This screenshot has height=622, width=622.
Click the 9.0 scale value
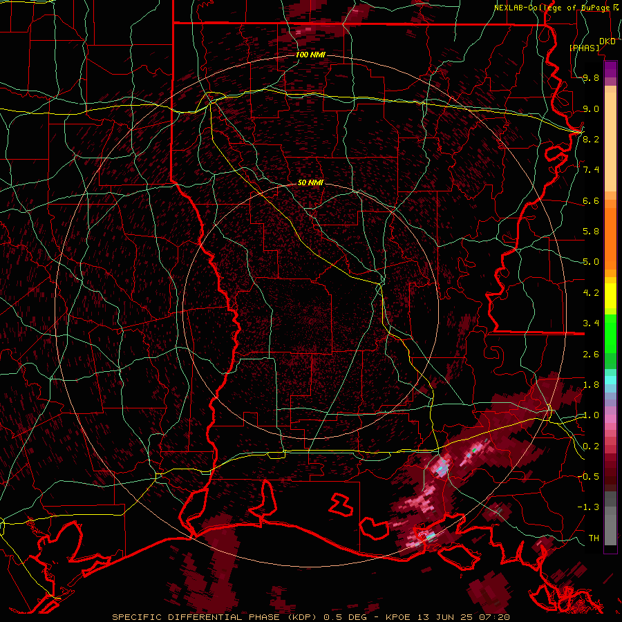point(591,109)
